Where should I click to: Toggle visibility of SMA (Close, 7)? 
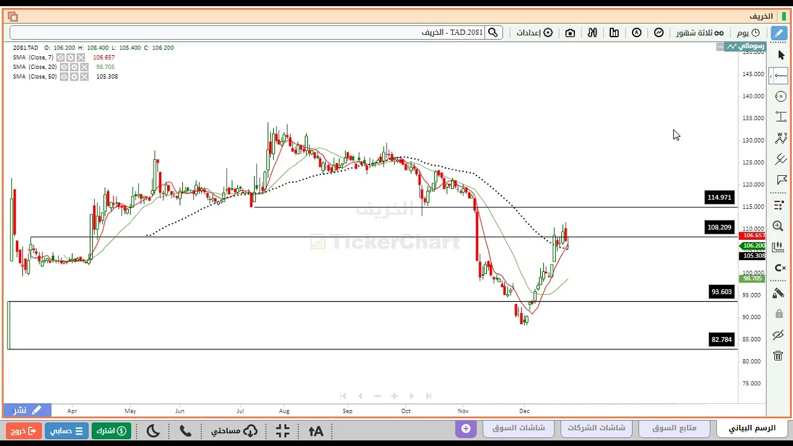pos(61,57)
